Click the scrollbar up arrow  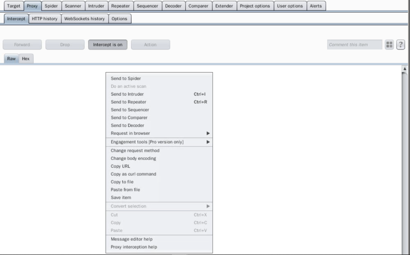pyautogui.click(x=405, y=69)
